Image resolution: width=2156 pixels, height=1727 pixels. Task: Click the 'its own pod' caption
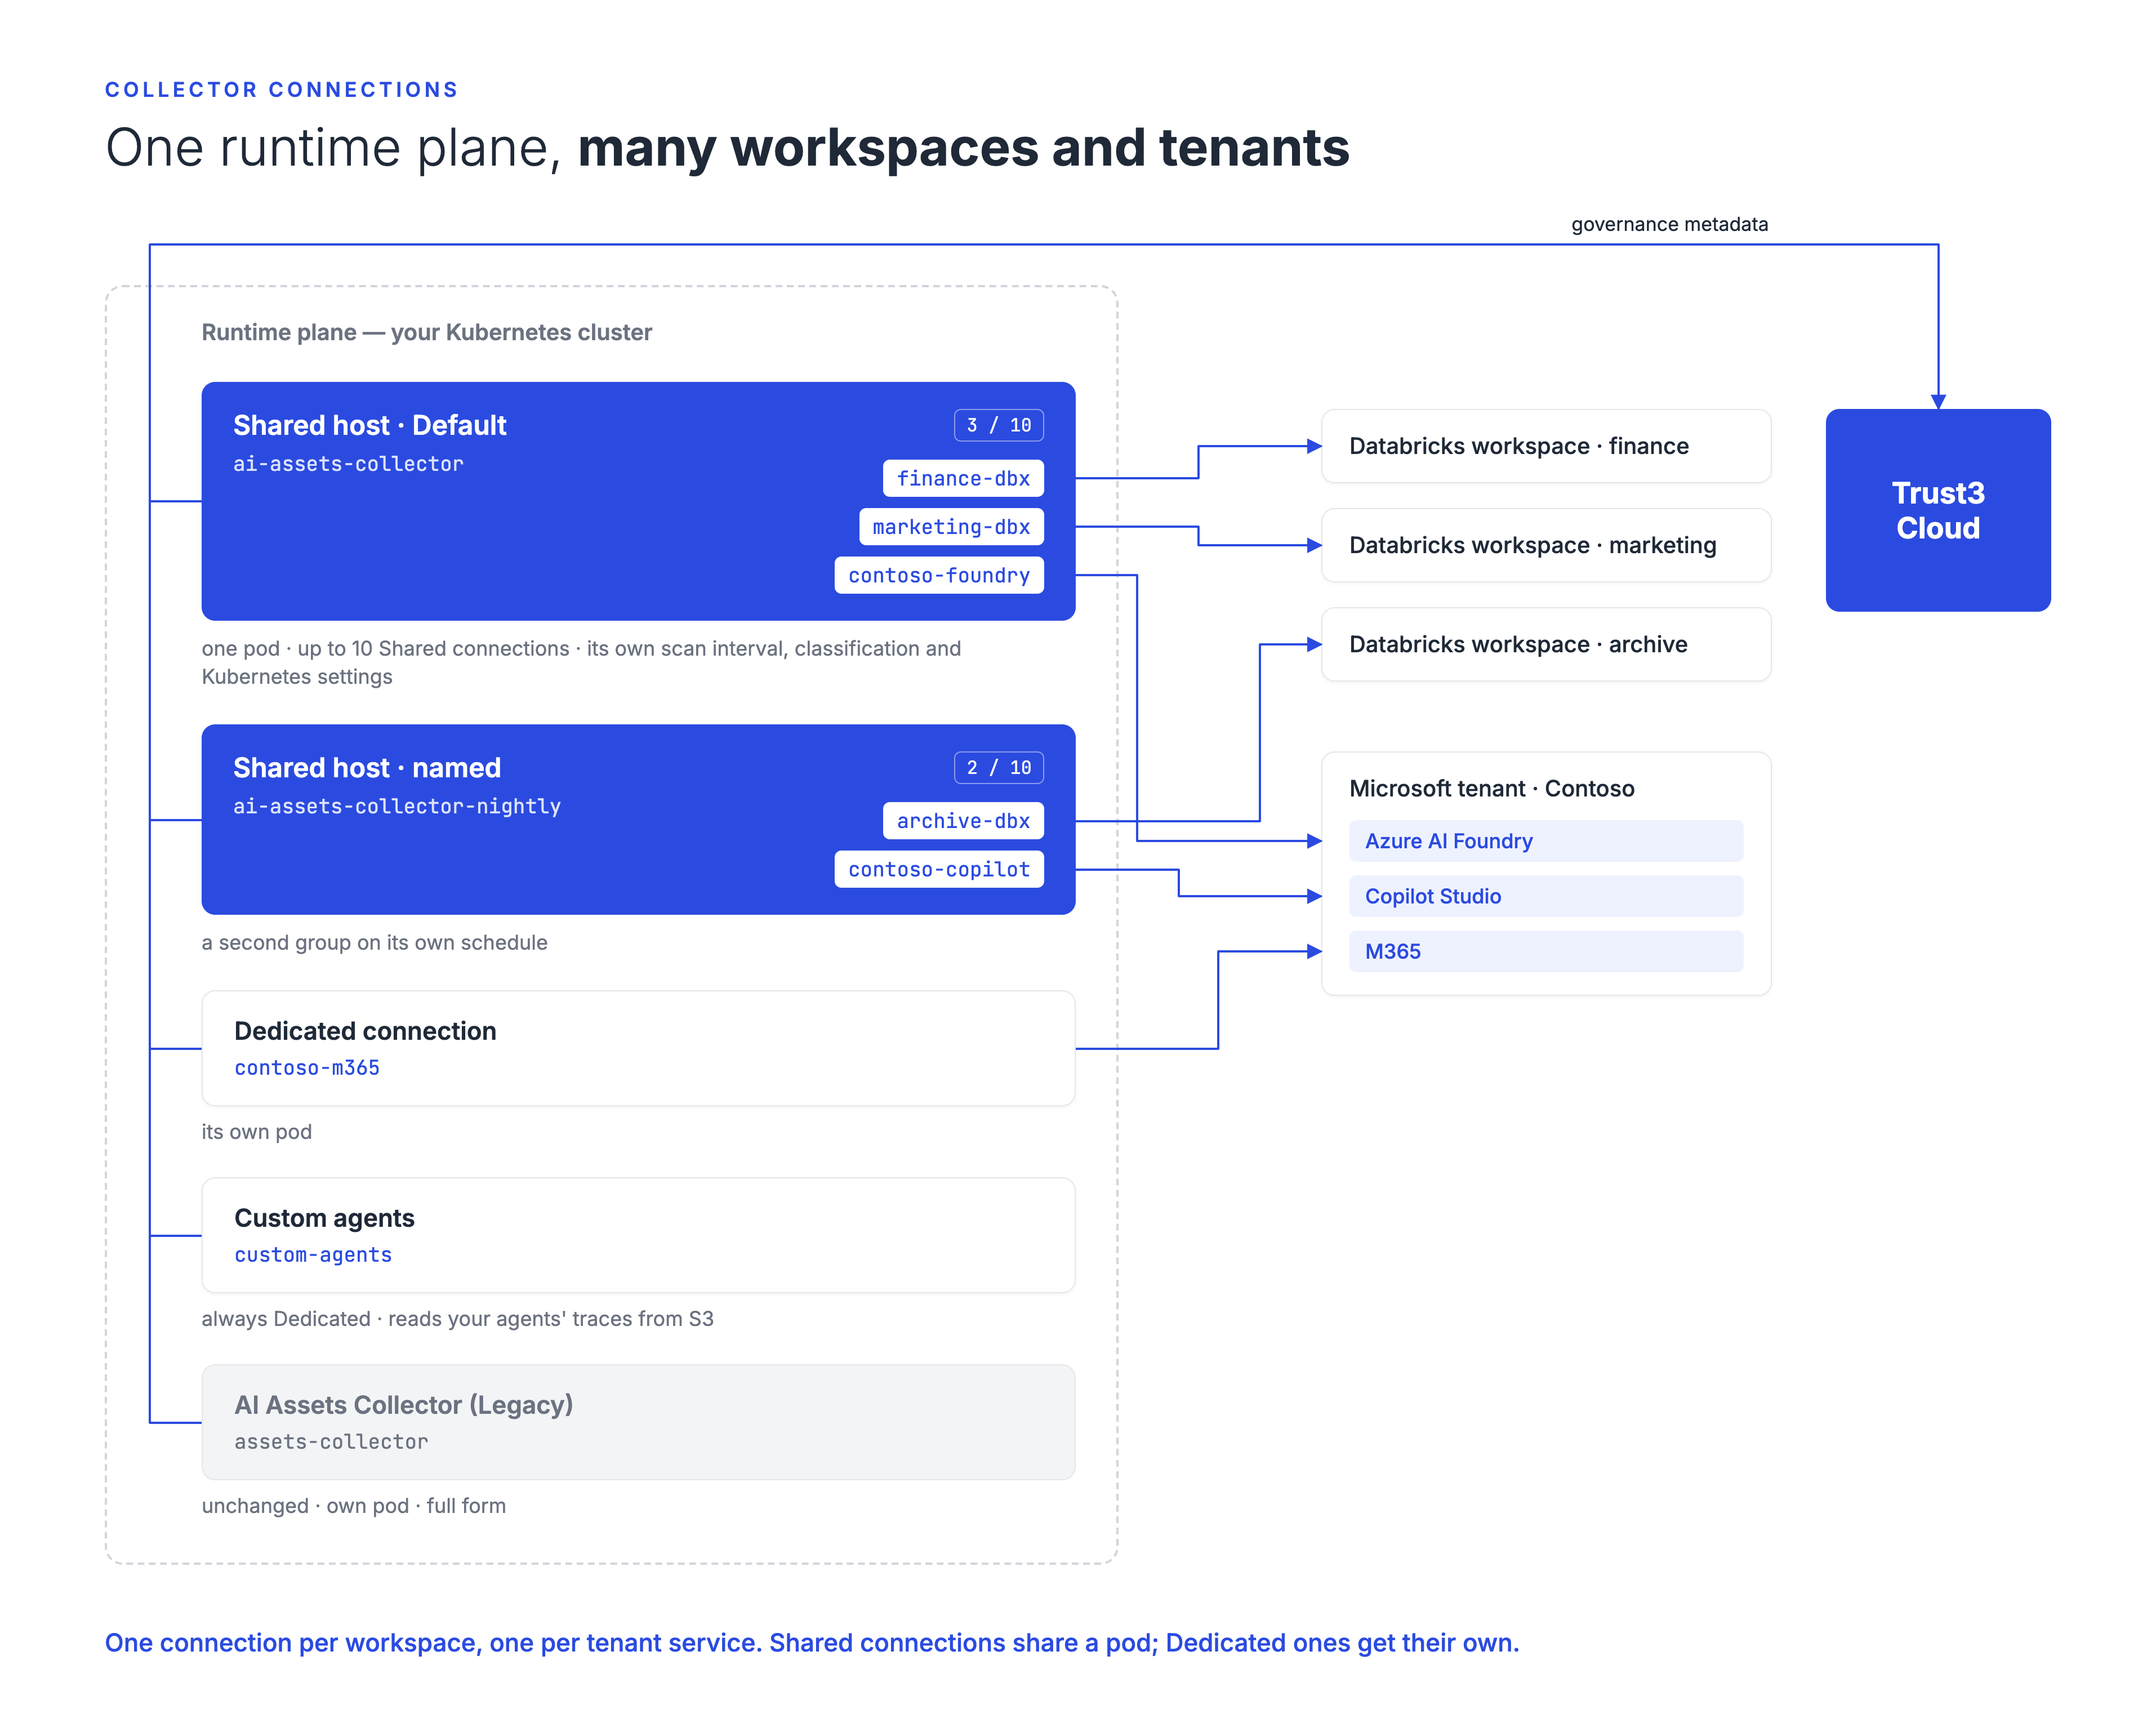pyautogui.click(x=256, y=1132)
